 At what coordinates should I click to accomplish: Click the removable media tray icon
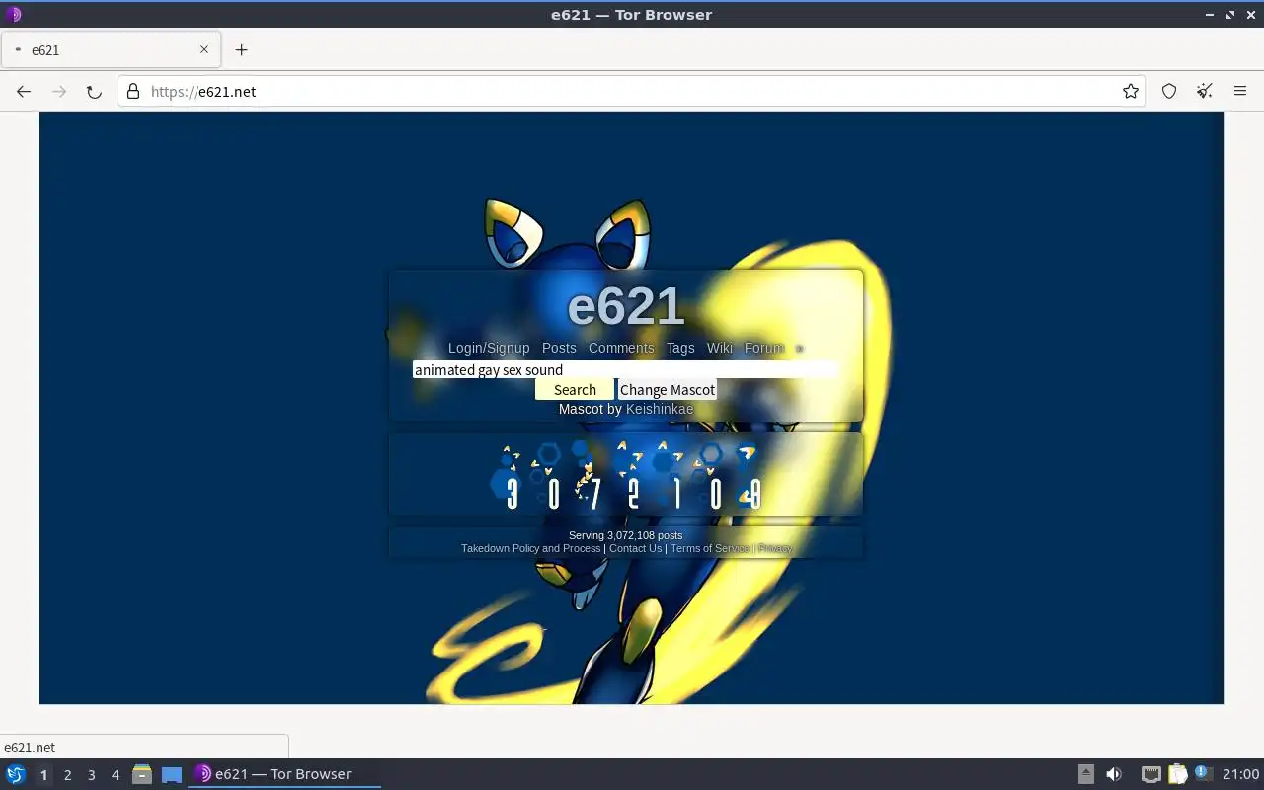pyautogui.click(x=1085, y=774)
